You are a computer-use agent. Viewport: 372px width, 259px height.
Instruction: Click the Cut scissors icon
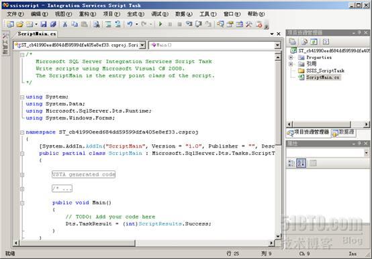(64, 24)
